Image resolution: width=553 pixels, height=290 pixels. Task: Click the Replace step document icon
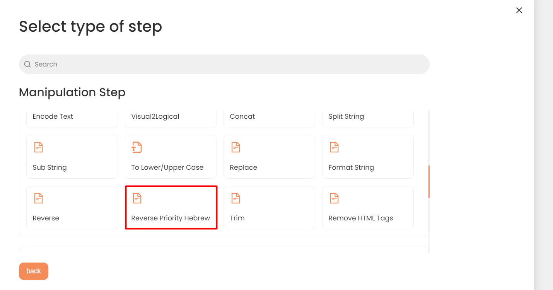[236, 147]
